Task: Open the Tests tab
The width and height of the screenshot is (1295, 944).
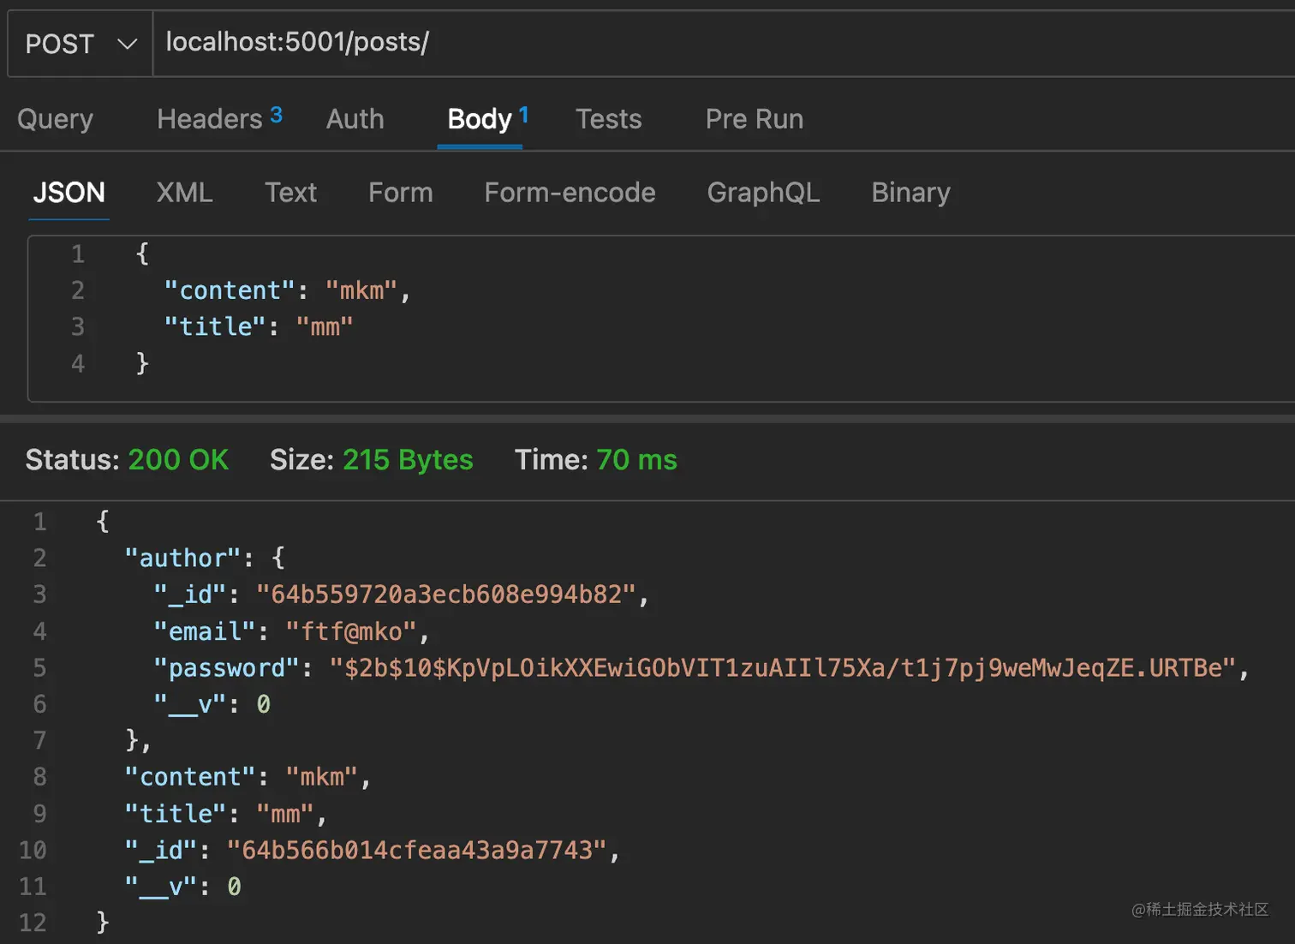Action: coord(608,119)
